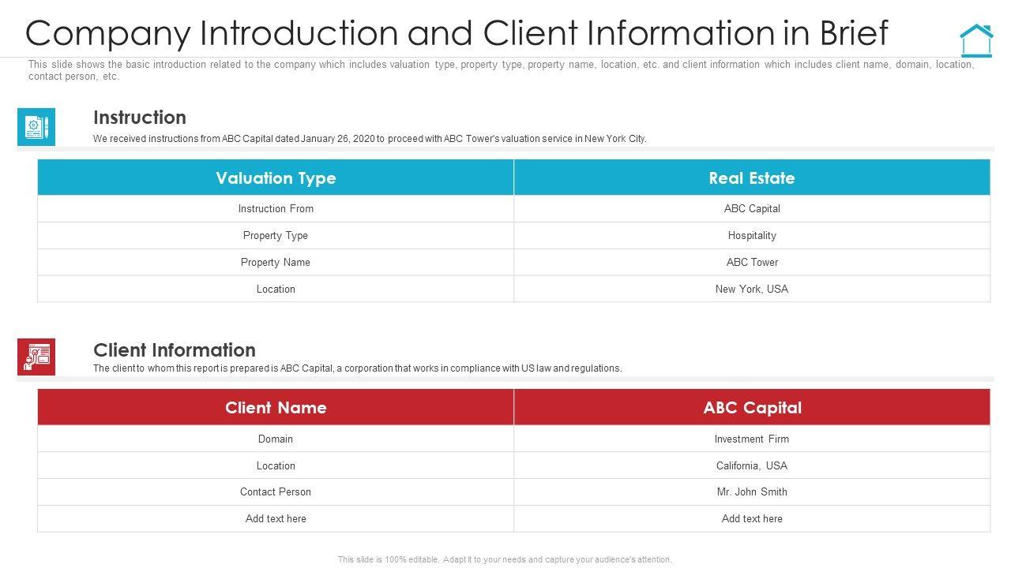Click the house logo icon

tap(976, 40)
